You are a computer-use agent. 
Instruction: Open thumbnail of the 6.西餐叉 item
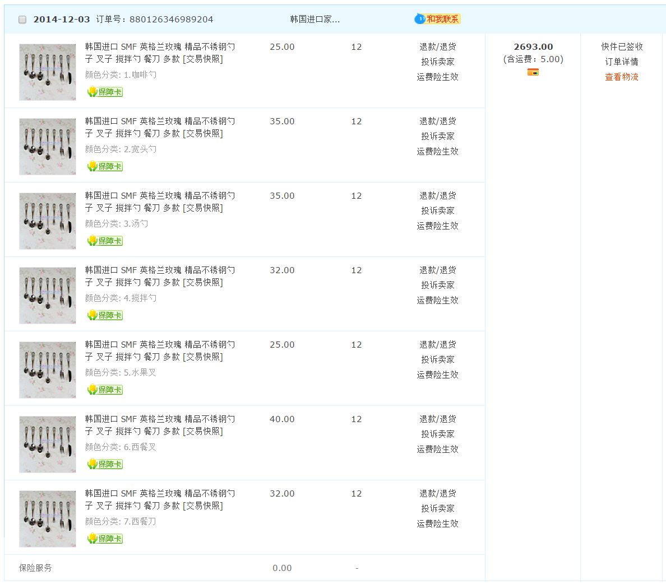(x=48, y=444)
